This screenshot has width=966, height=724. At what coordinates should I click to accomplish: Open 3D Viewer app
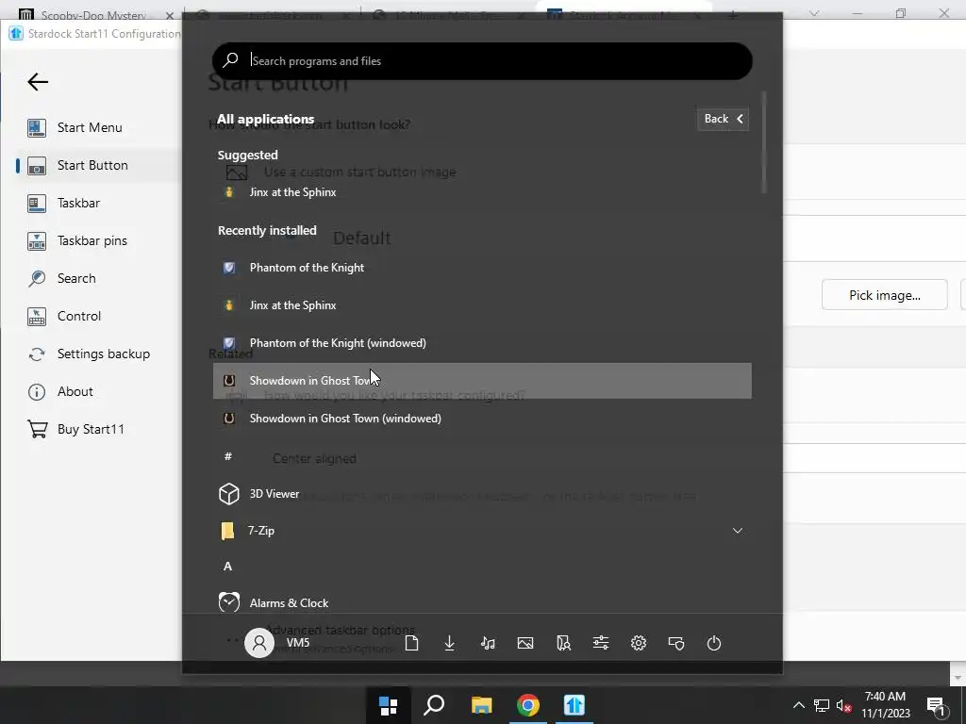482,494
